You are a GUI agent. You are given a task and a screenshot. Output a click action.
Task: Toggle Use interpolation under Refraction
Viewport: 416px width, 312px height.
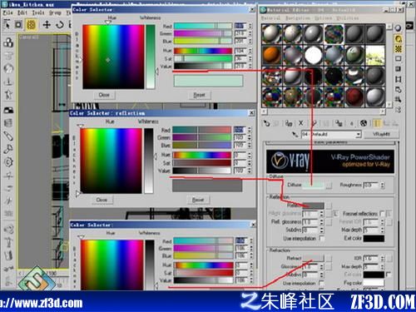coord(322,283)
